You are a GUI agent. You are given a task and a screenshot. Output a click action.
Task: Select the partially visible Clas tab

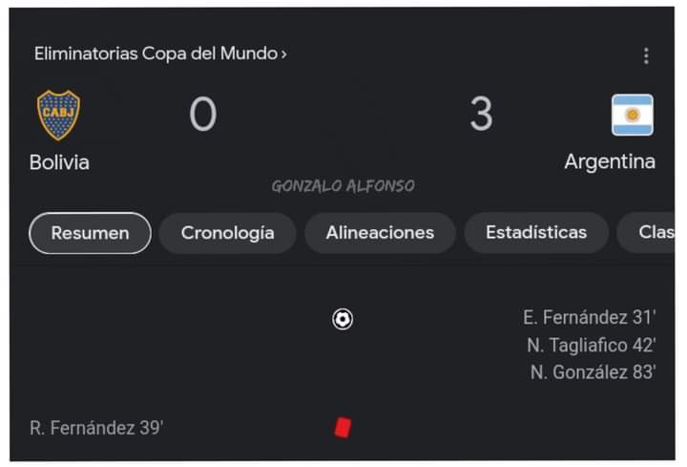click(x=646, y=232)
